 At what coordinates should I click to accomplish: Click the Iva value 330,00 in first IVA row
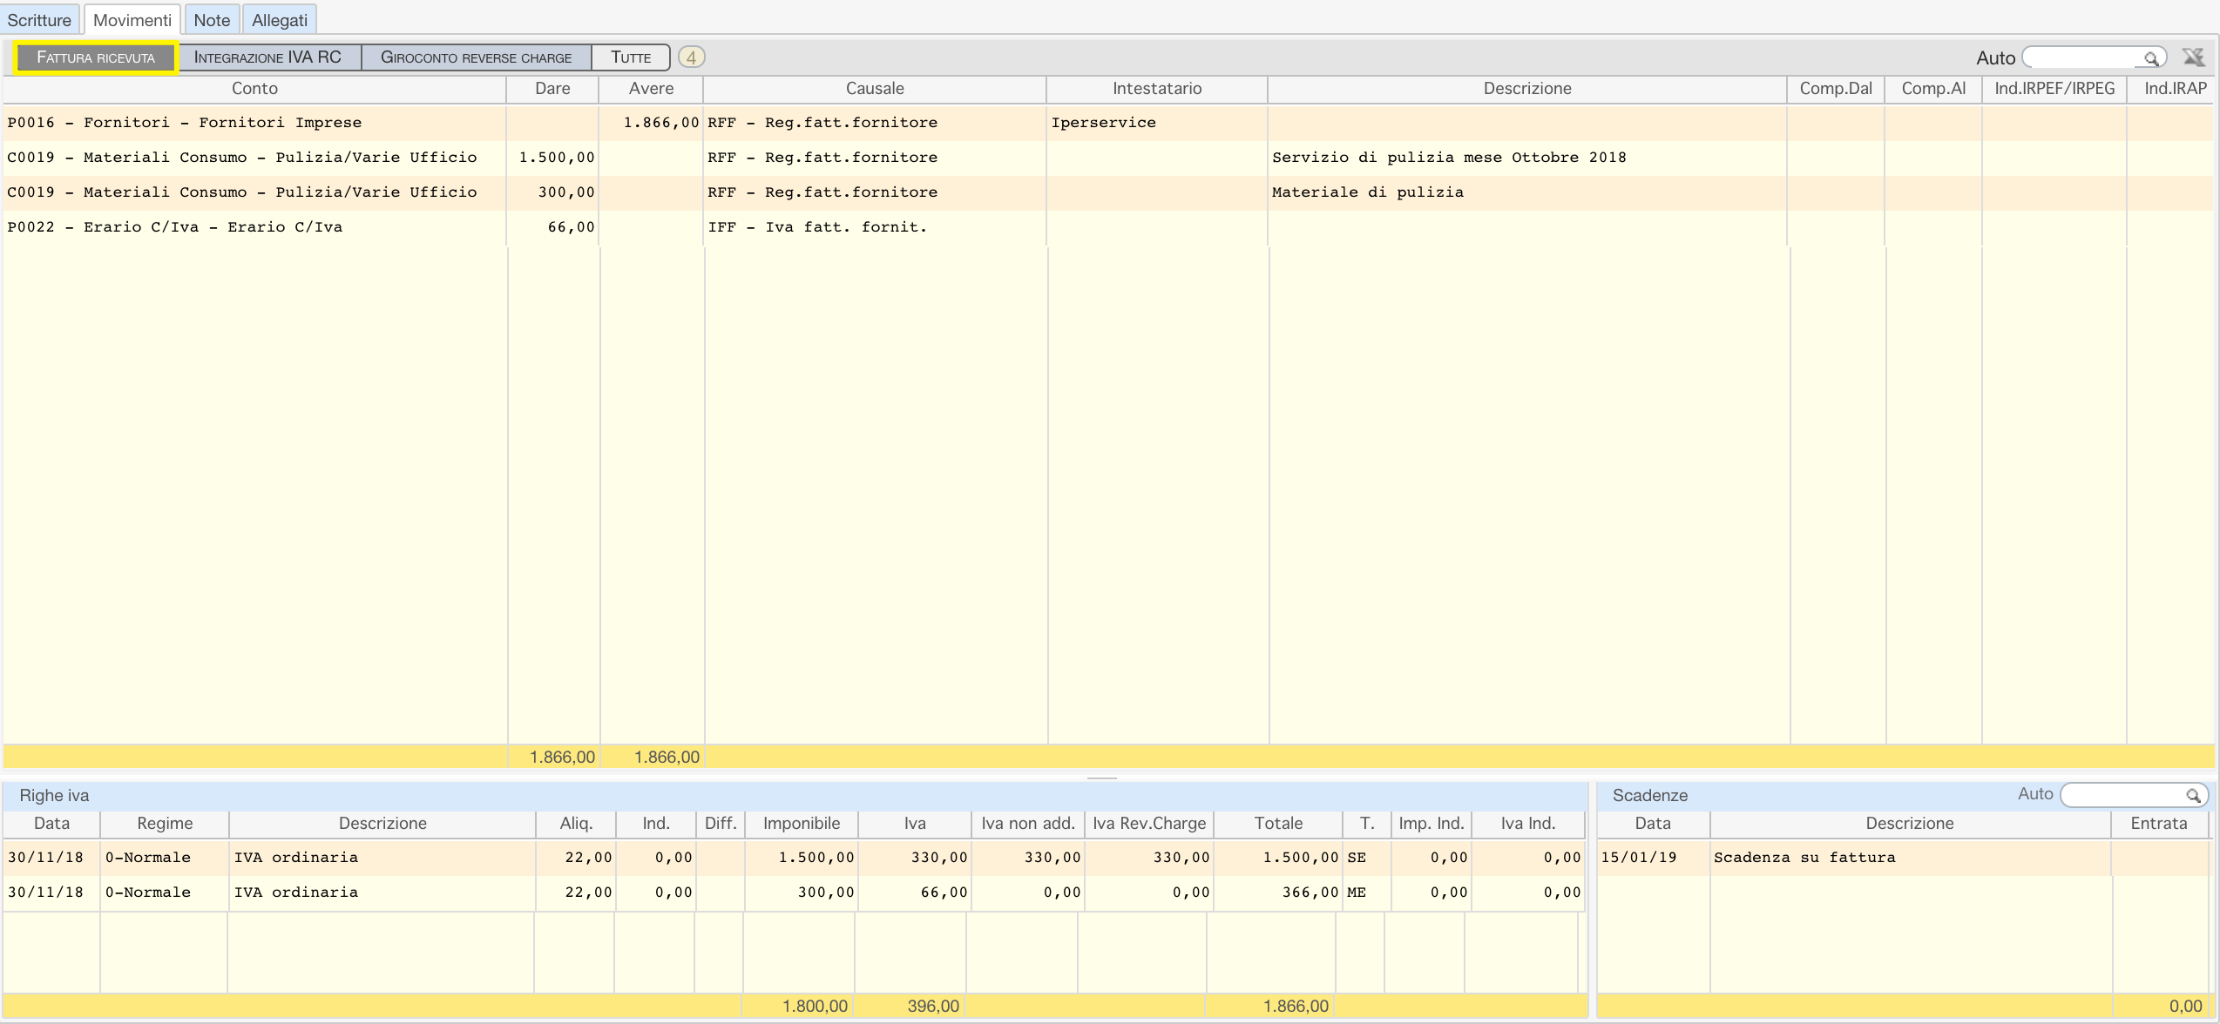(939, 858)
